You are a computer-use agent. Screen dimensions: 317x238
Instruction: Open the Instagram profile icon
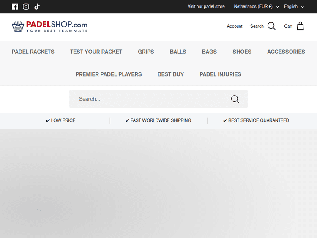26,7
